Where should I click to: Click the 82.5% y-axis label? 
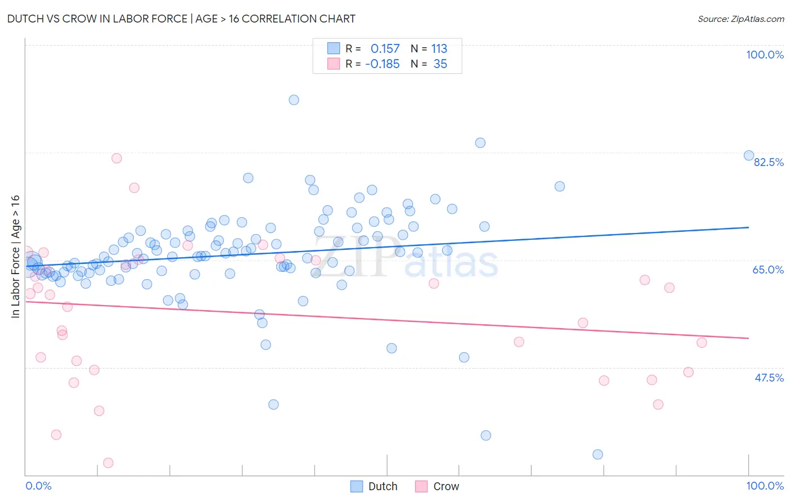(x=768, y=162)
